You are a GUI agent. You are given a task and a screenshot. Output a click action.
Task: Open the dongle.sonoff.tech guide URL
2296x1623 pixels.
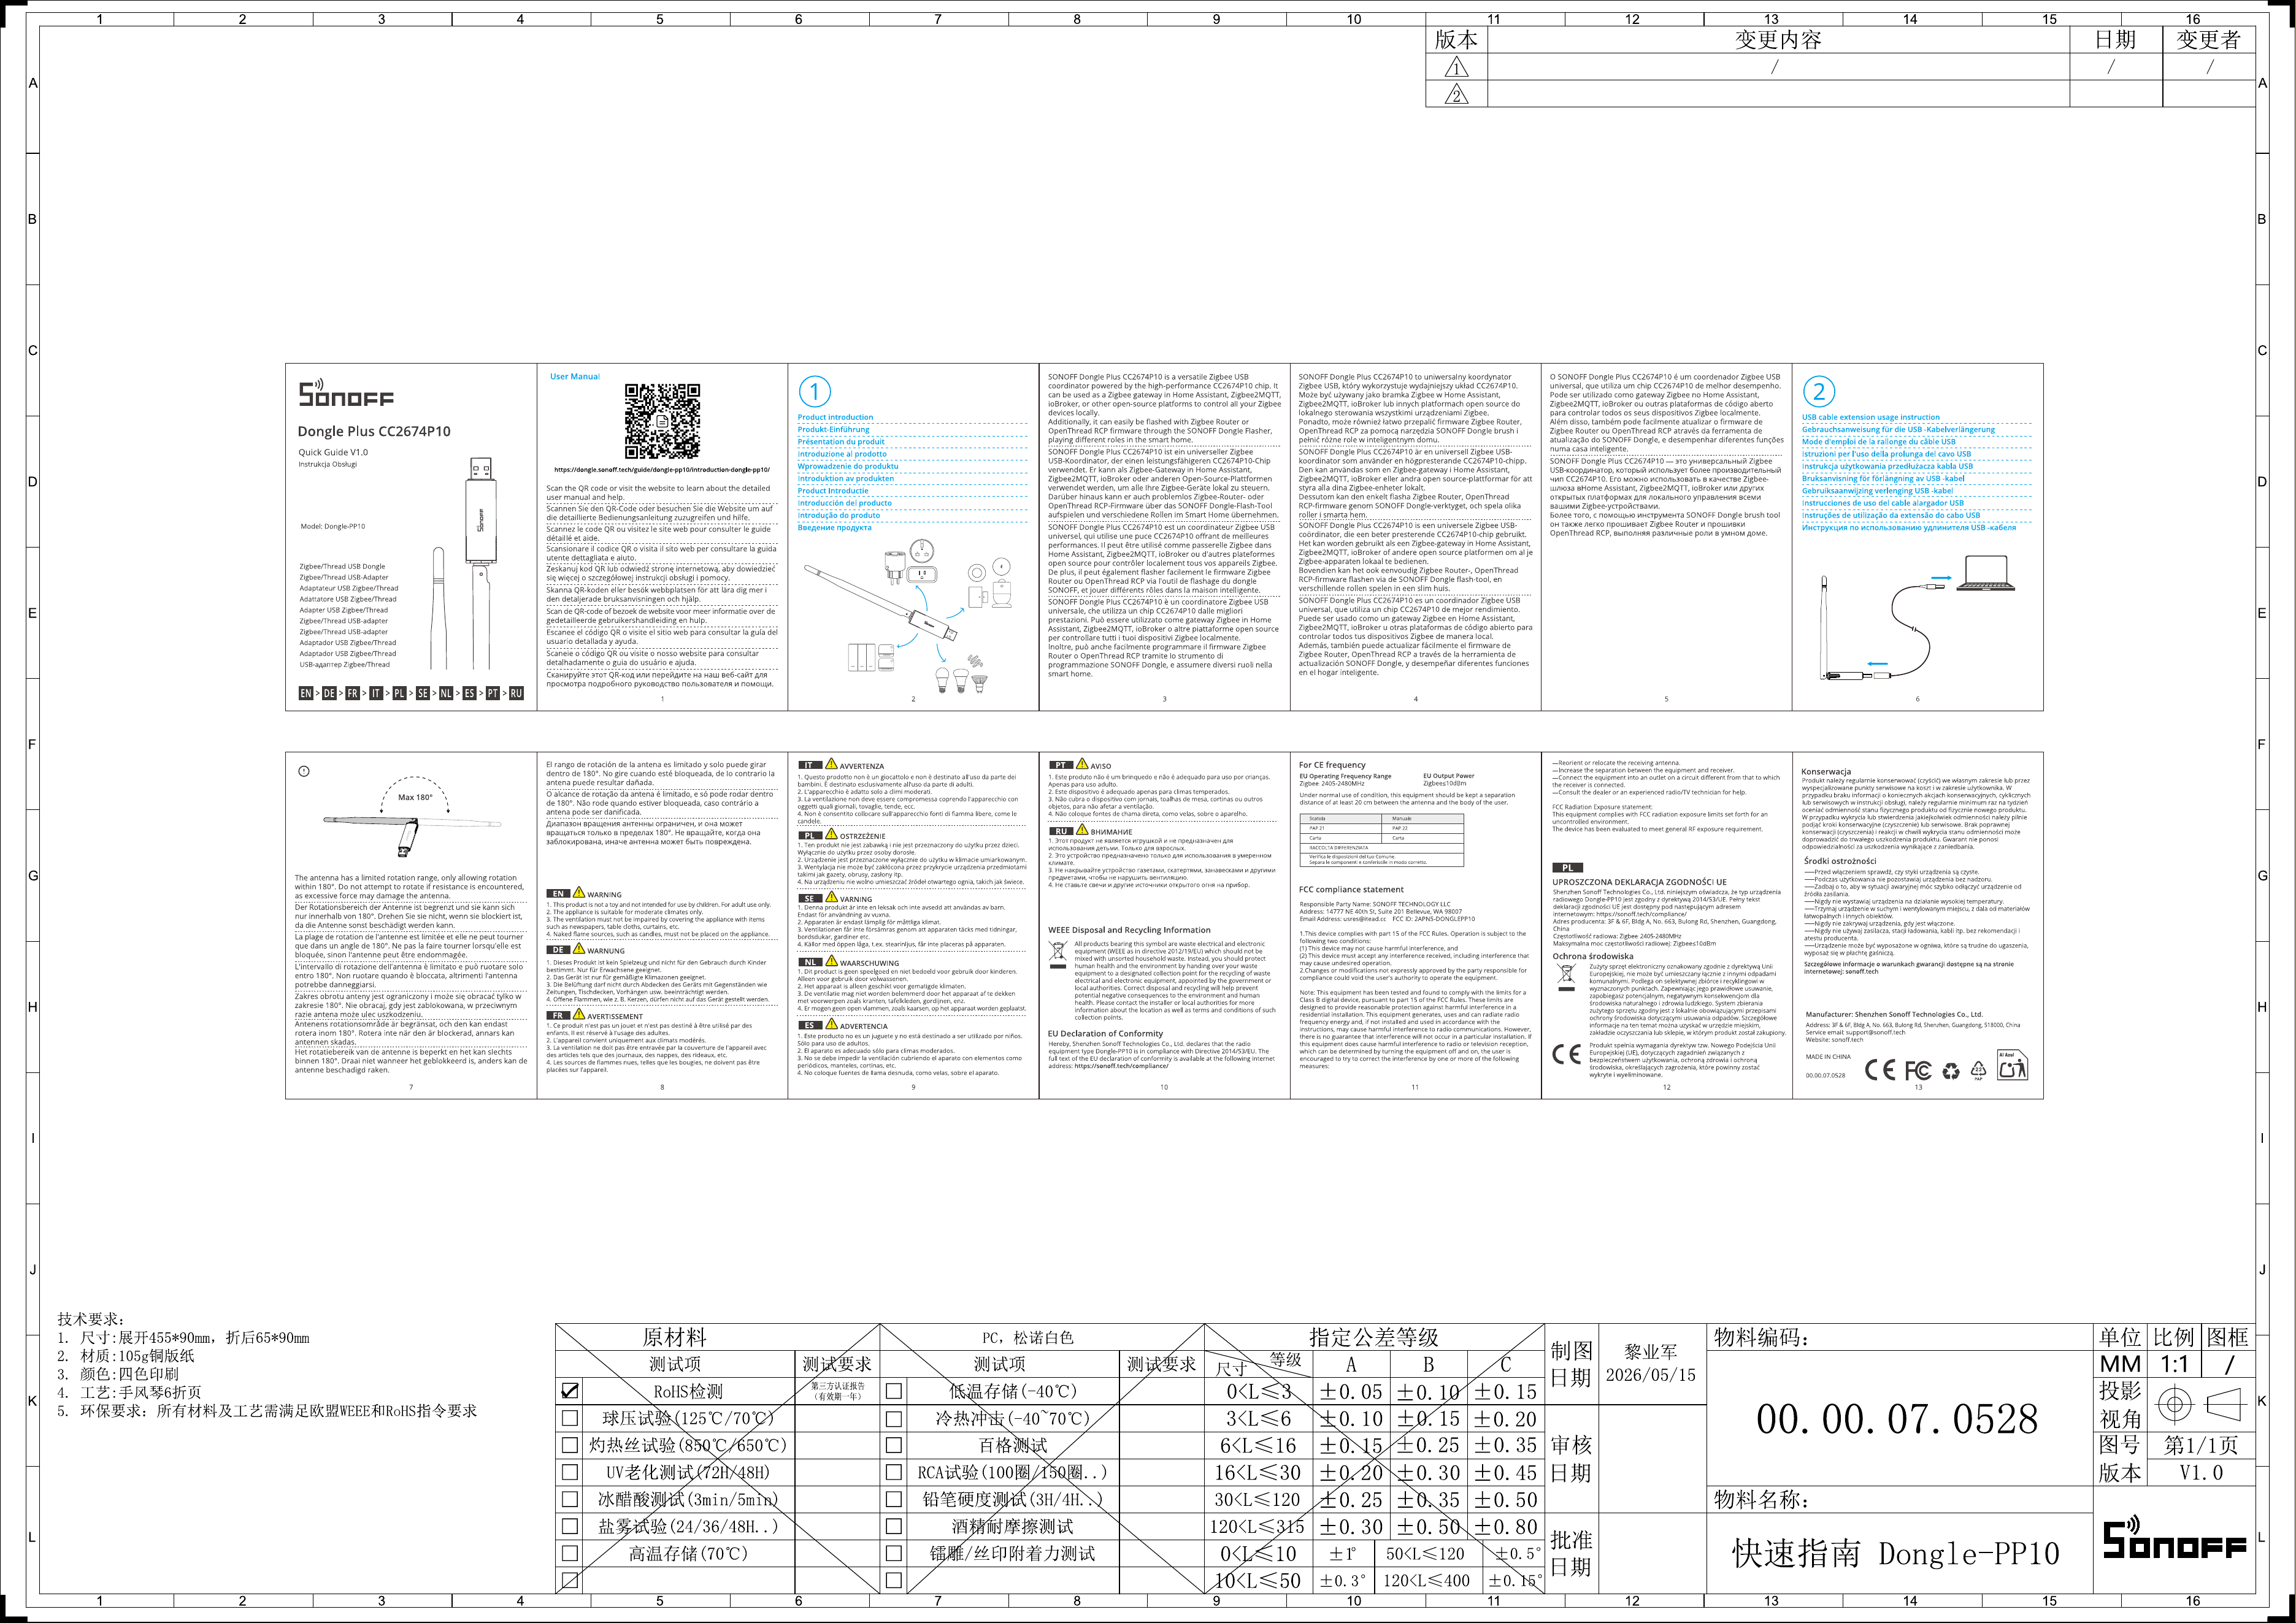[662, 470]
